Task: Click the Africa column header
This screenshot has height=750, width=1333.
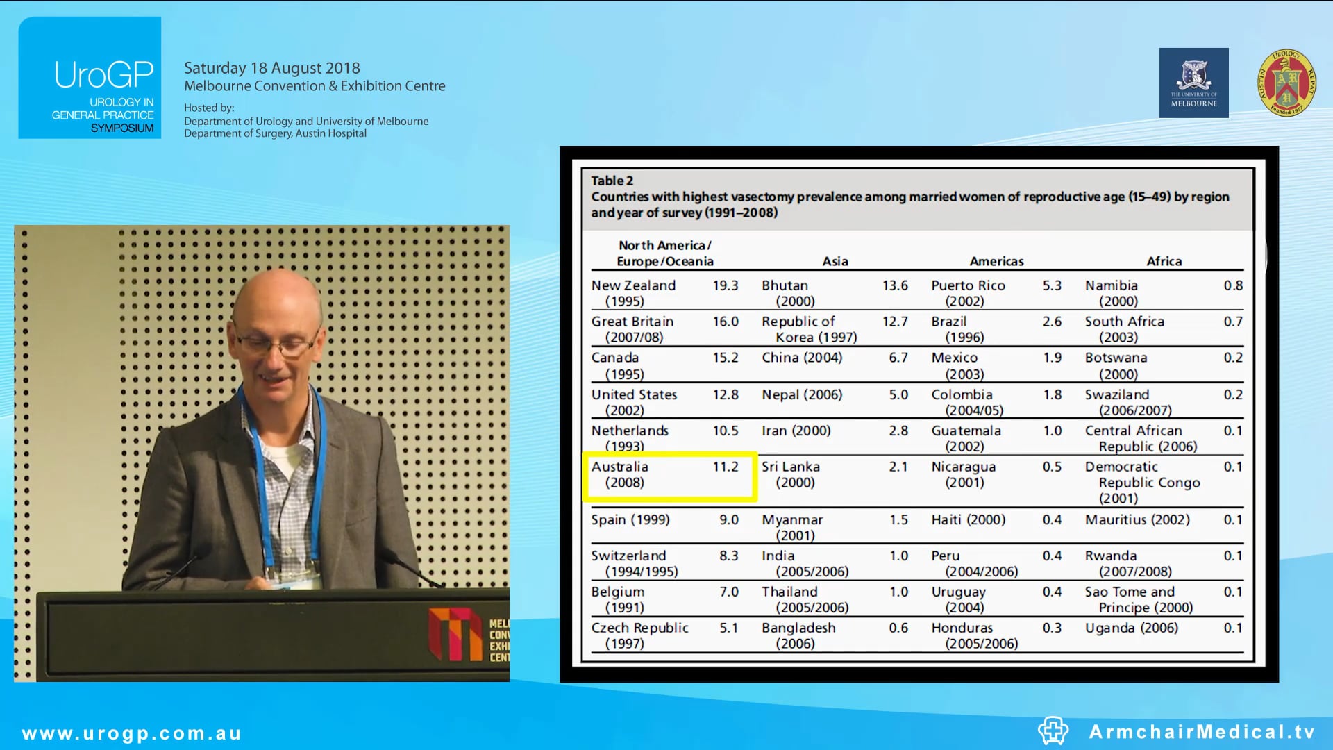Action: point(1164,261)
